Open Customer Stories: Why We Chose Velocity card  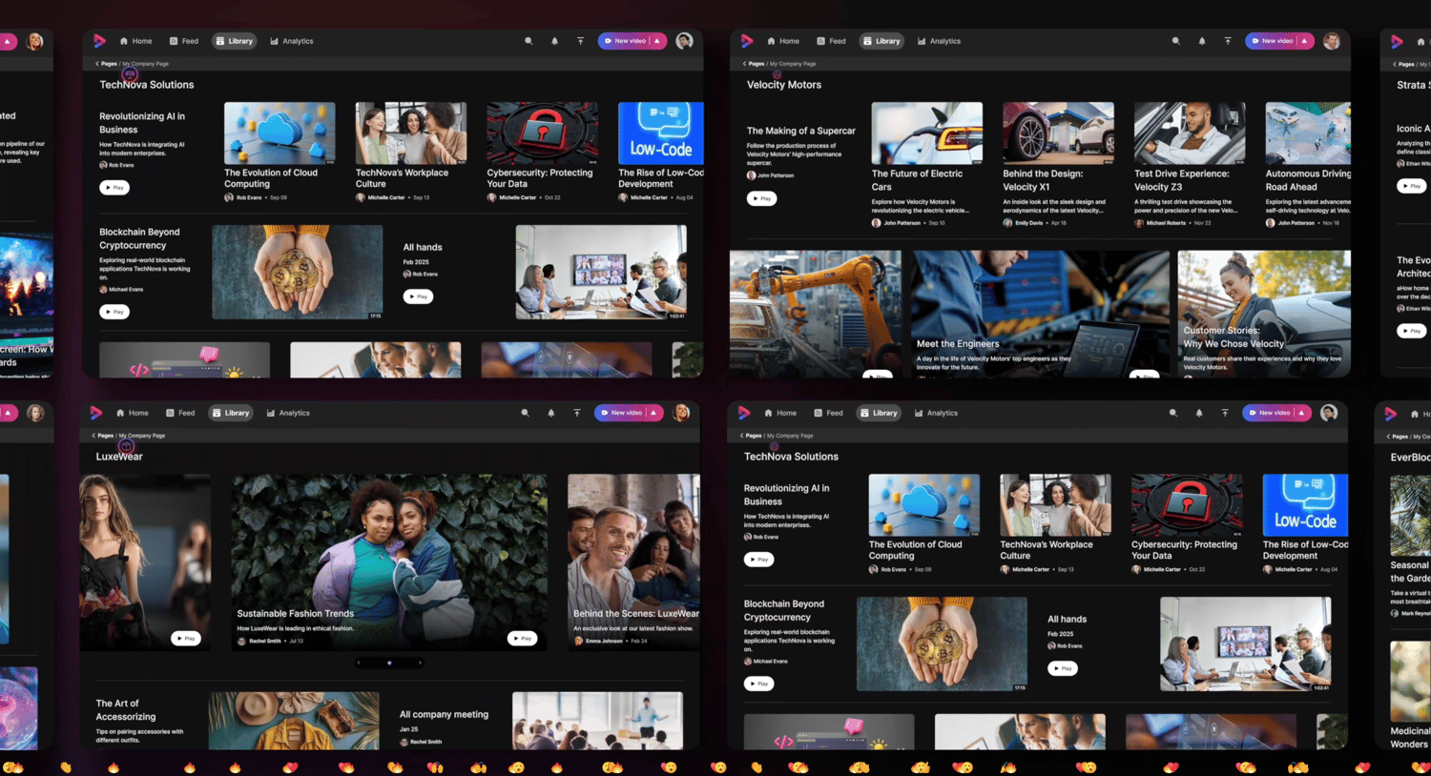click(x=1264, y=314)
